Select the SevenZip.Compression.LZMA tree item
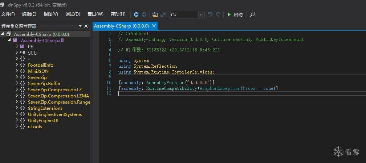 (58, 96)
